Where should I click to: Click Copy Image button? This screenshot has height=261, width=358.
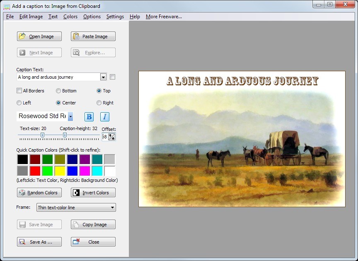(x=93, y=225)
